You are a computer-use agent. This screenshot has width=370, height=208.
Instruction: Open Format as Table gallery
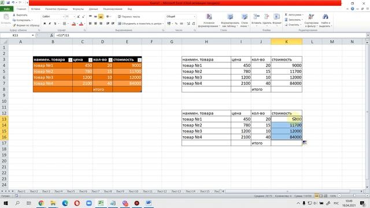click(230, 21)
